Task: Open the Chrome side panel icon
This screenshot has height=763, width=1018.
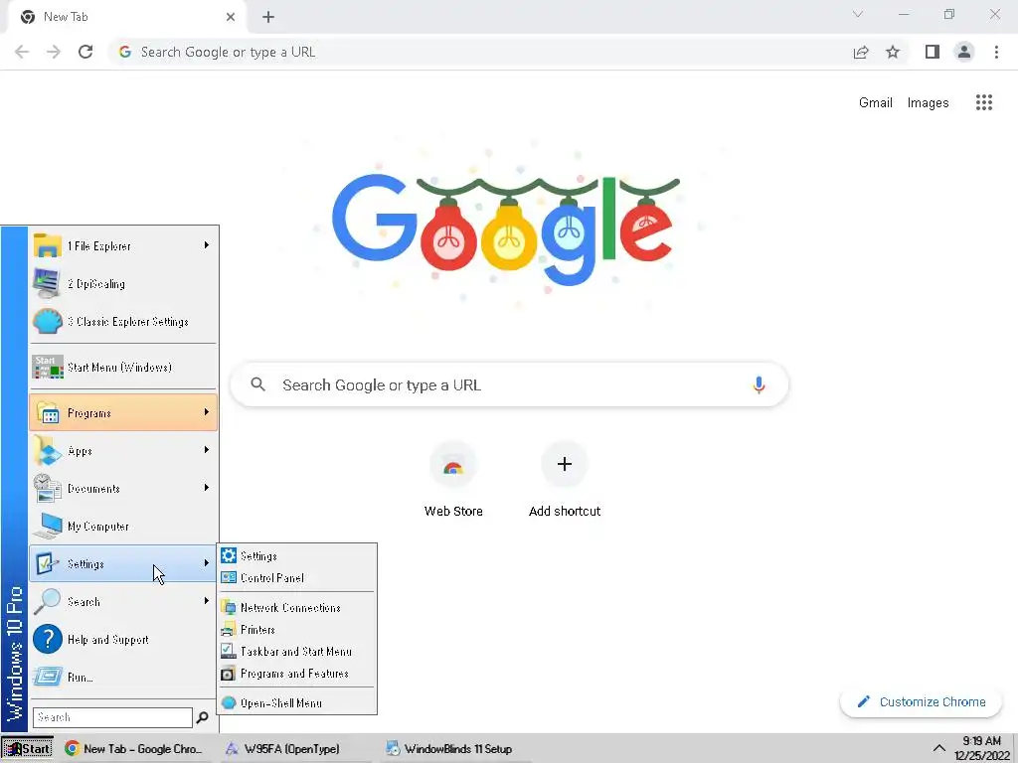Action: [933, 52]
